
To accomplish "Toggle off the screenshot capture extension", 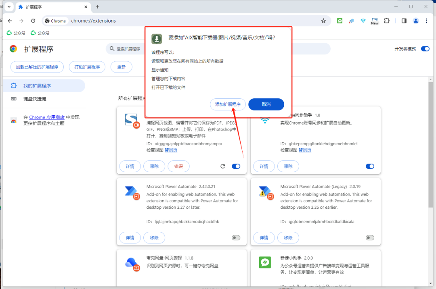I will pyautogui.click(x=236, y=166).
